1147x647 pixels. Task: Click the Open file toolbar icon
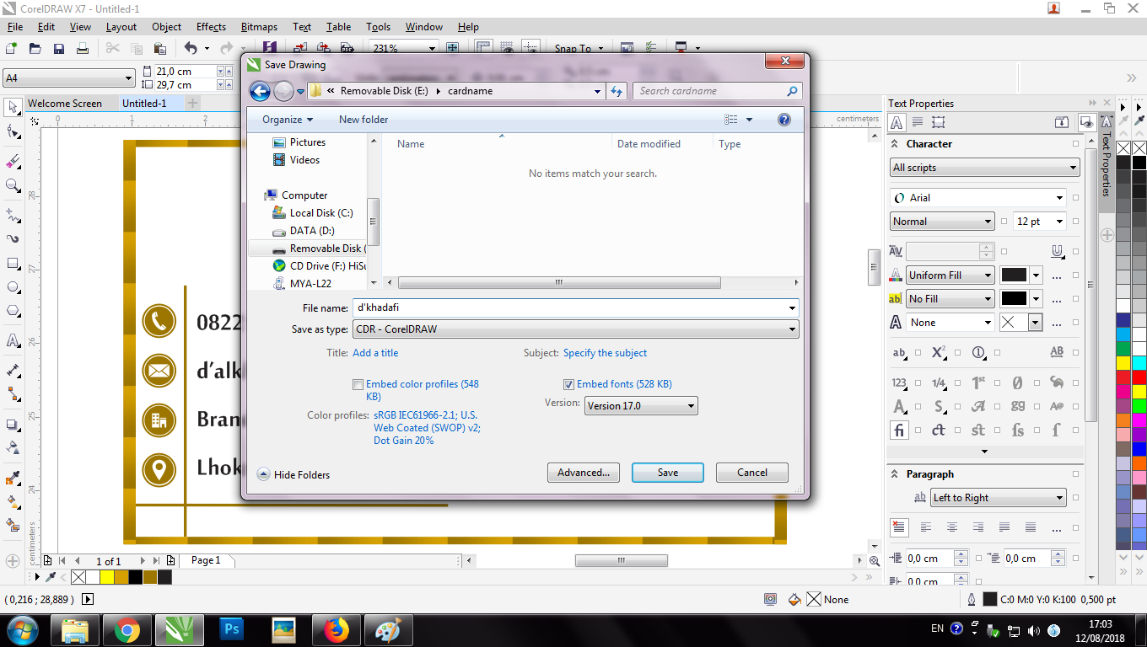pos(35,48)
